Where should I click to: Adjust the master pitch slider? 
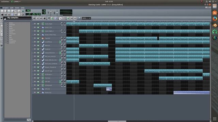pyautogui.click(x=57, y=13)
